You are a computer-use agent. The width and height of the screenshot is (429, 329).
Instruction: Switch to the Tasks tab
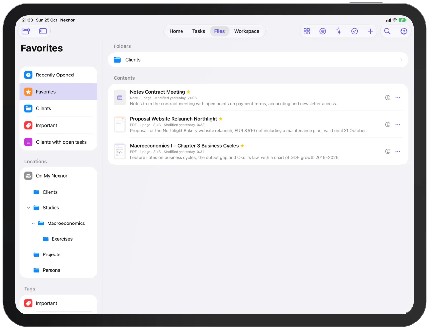point(199,31)
